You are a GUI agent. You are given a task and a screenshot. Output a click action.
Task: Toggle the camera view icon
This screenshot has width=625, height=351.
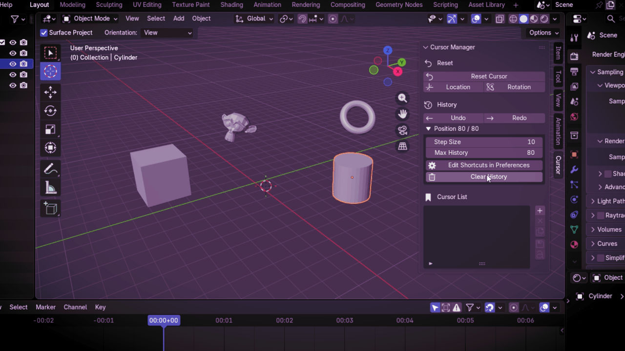pyautogui.click(x=402, y=130)
